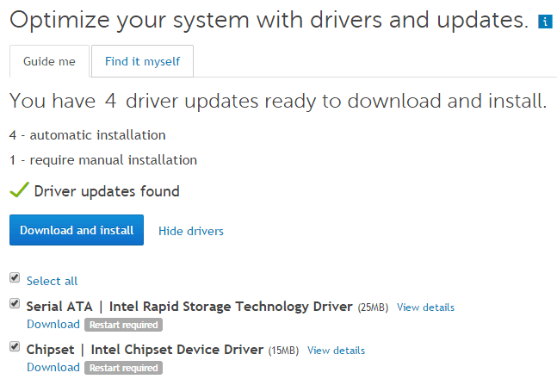Click the blue info icon beside heading
Image resolution: width=557 pixels, height=379 pixels.
(545, 21)
